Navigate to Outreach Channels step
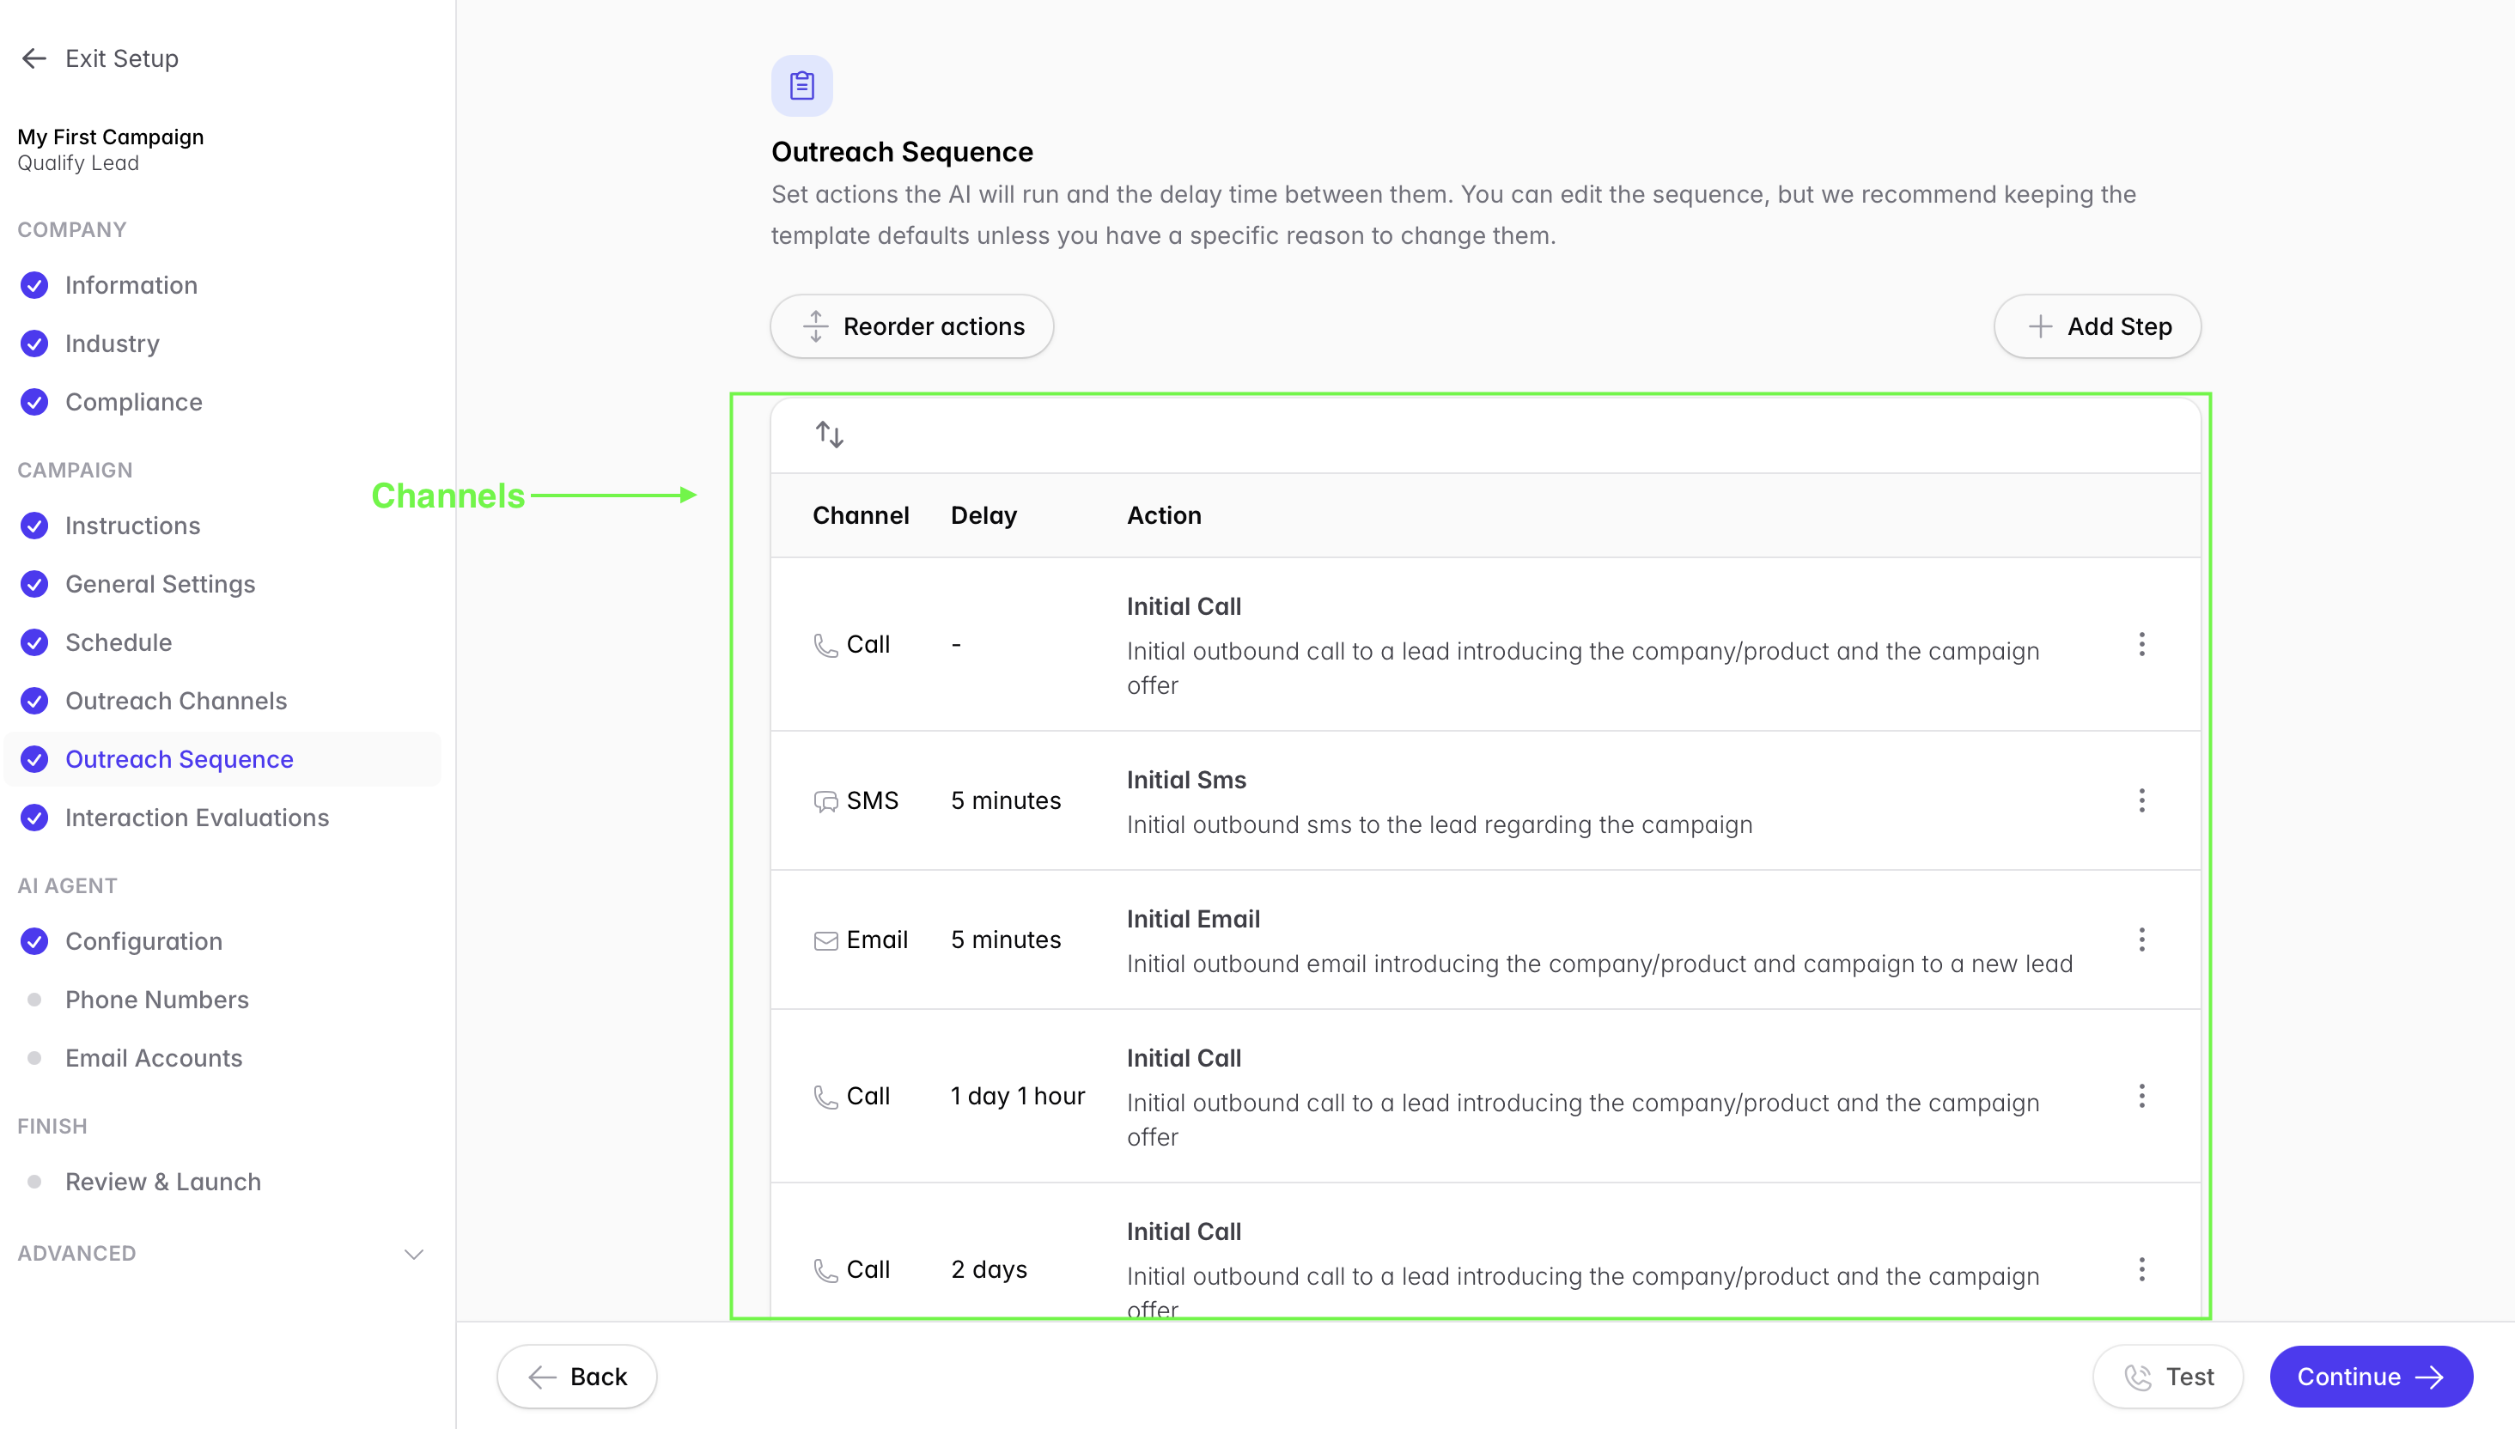Image resolution: width=2515 pixels, height=1429 pixels. 176,701
